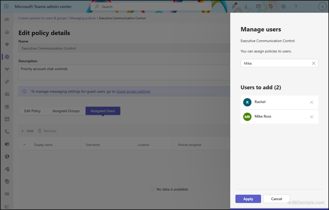Clear the Mike search text
This screenshot has height=210, width=329.
pyautogui.click(x=314, y=63)
